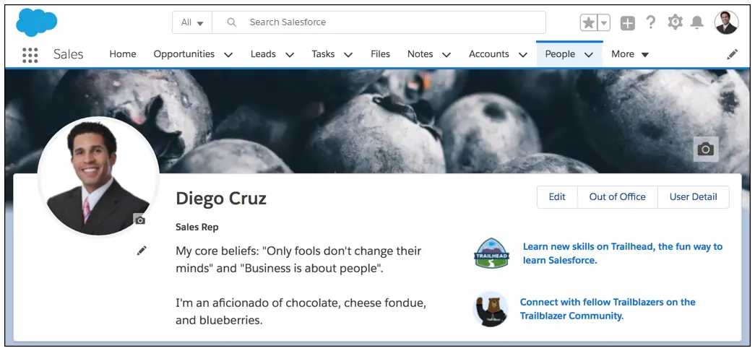Click the Trailblazer bear mascot icon
The height and width of the screenshot is (351, 755).
click(491, 309)
